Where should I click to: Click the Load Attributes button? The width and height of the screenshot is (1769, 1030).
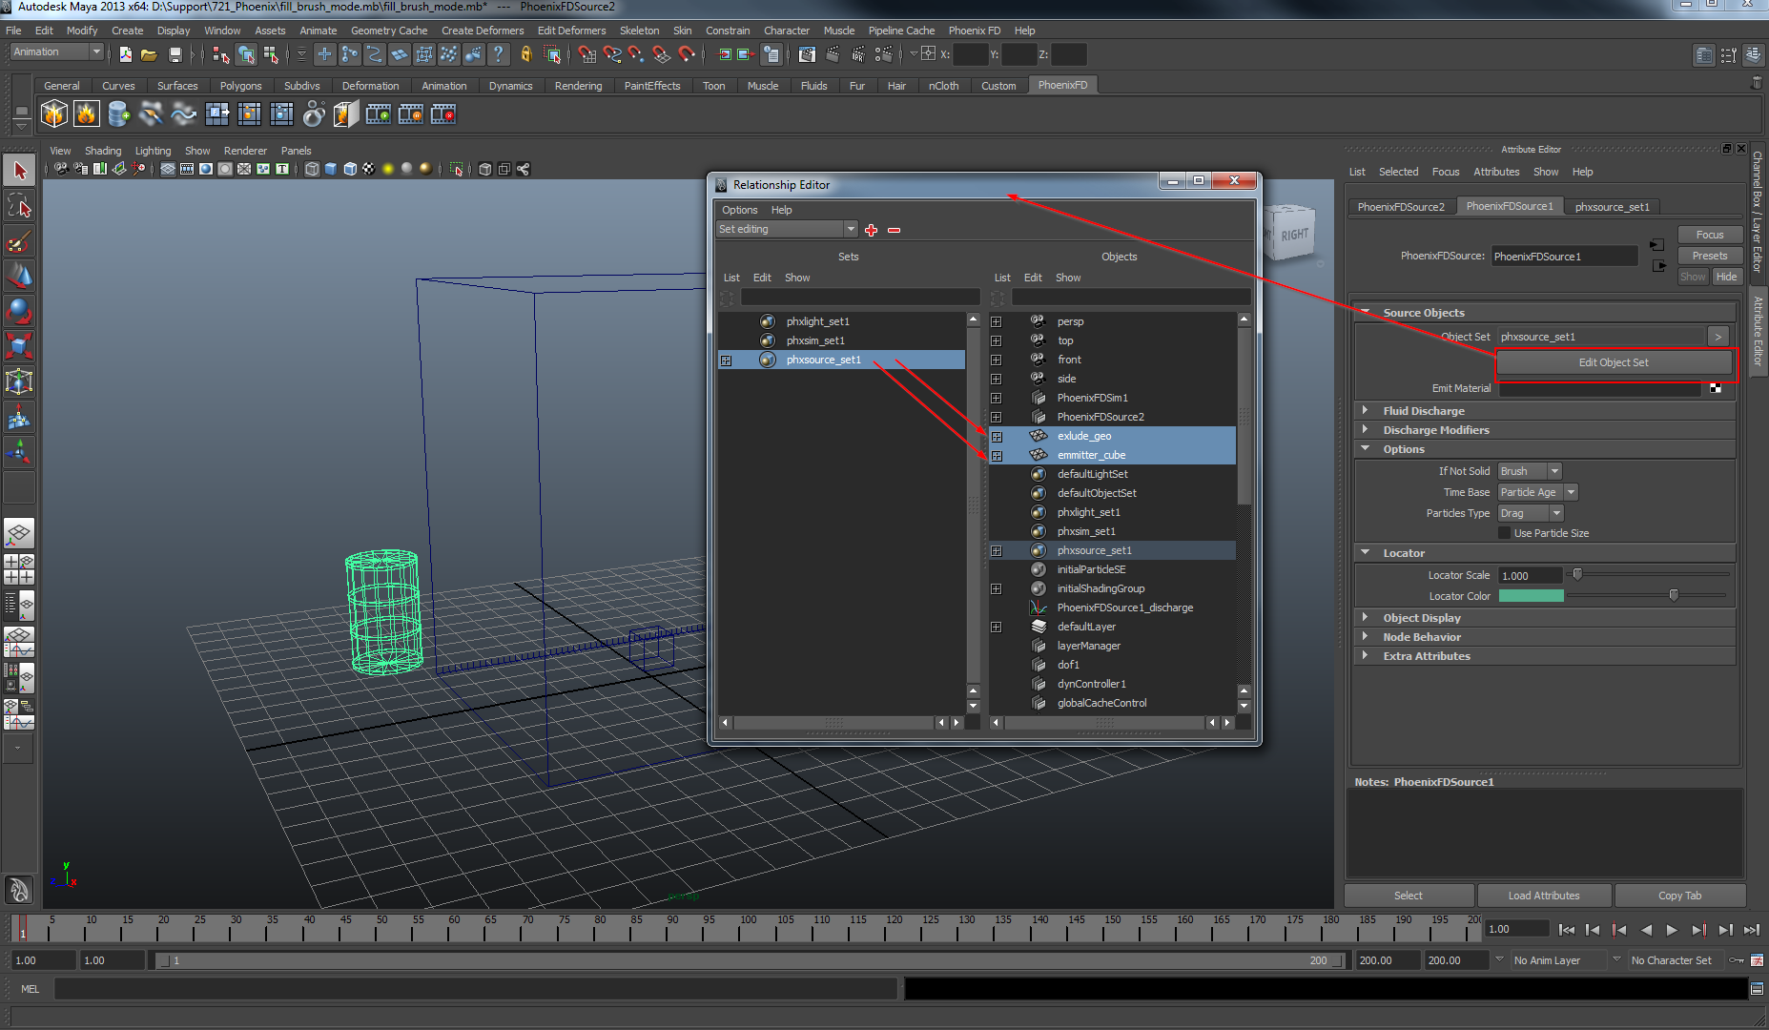pyautogui.click(x=1544, y=896)
